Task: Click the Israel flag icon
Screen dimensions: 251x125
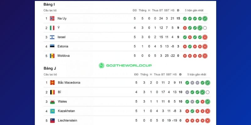Action: click(52, 37)
